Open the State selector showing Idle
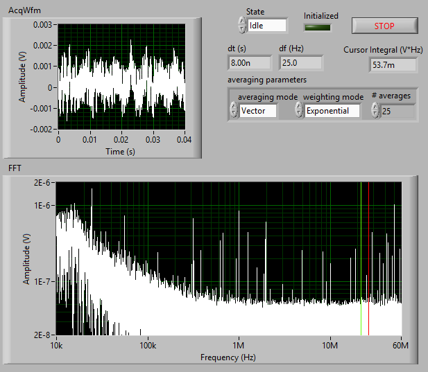Screen dimensions: 428x372 click(267, 26)
